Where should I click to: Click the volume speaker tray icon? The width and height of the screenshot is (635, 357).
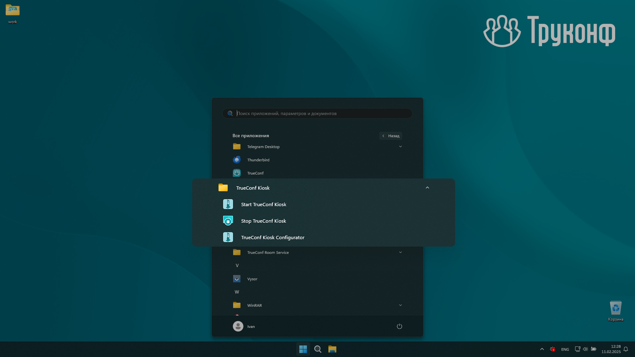coord(585,349)
